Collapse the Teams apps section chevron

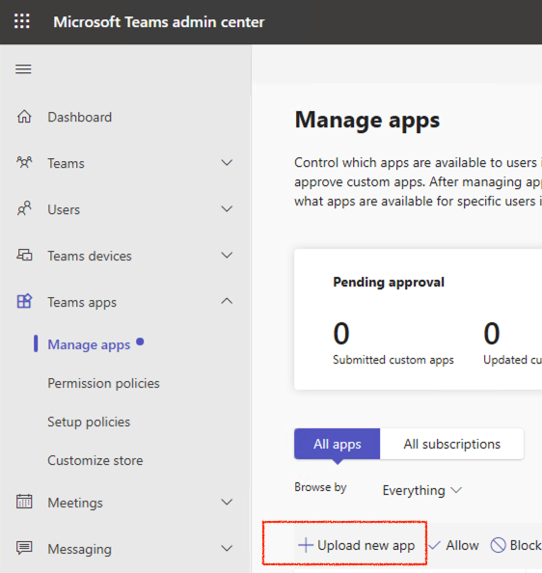(x=227, y=301)
